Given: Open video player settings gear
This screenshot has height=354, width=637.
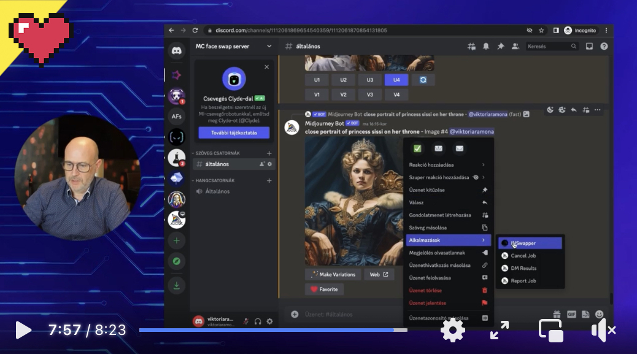Looking at the screenshot, I should click(453, 331).
